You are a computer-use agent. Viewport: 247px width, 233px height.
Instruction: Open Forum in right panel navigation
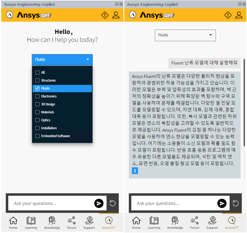point(195,222)
